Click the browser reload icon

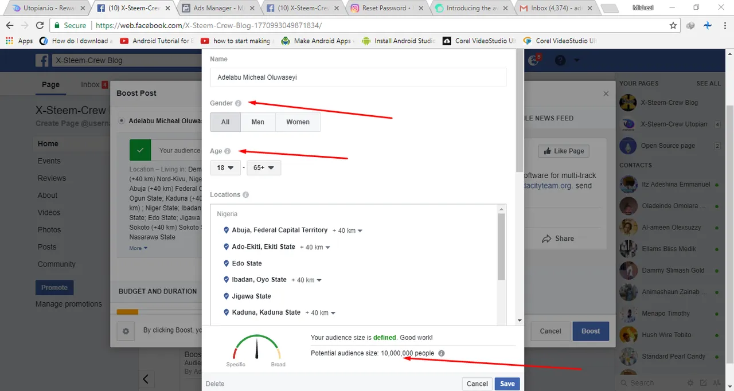click(40, 26)
